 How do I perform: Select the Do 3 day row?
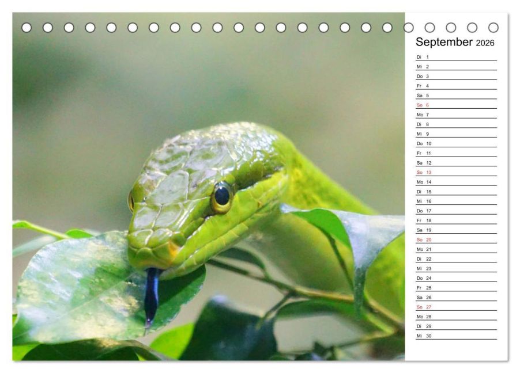pyautogui.click(x=455, y=76)
